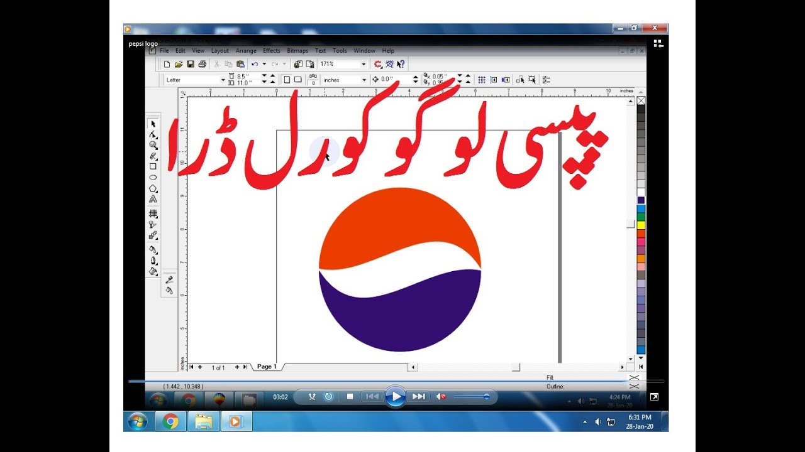Select the Ellipse tool
This screenshot has width=805, height=452.
click(153, 177)
